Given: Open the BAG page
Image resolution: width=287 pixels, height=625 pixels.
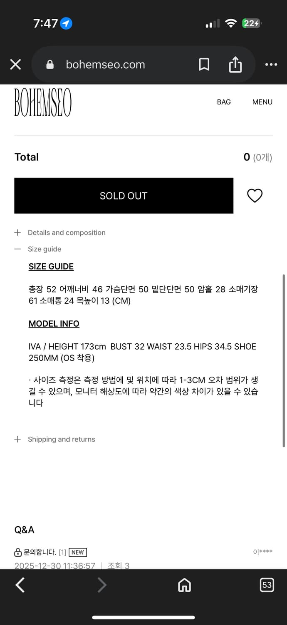Looking at the screenshot, I should (224, 102).
